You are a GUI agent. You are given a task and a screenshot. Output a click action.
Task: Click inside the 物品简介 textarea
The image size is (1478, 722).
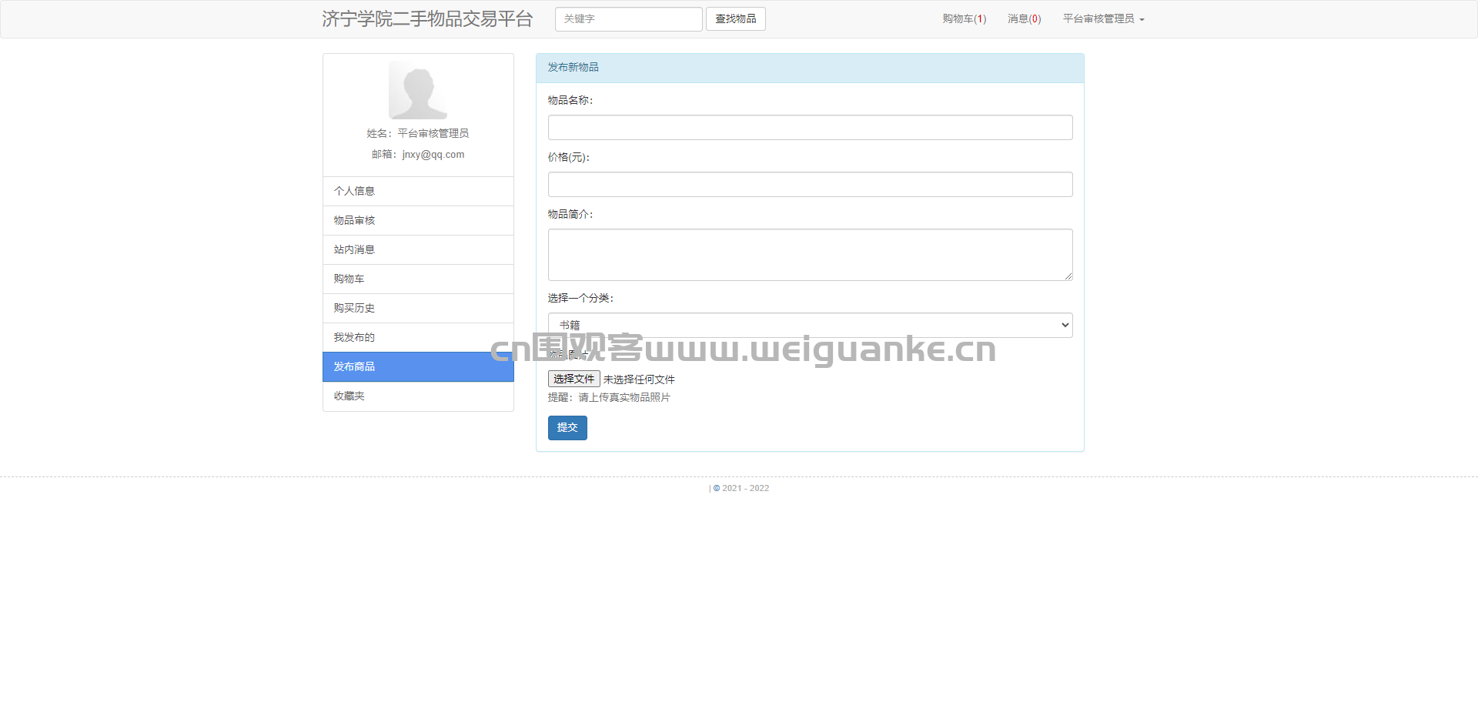coord(810,254)
